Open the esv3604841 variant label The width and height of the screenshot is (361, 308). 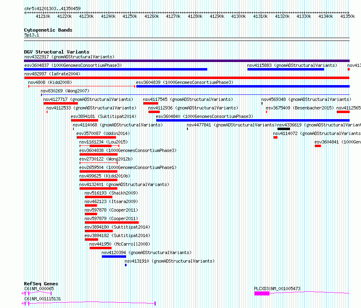pos(337,142)
